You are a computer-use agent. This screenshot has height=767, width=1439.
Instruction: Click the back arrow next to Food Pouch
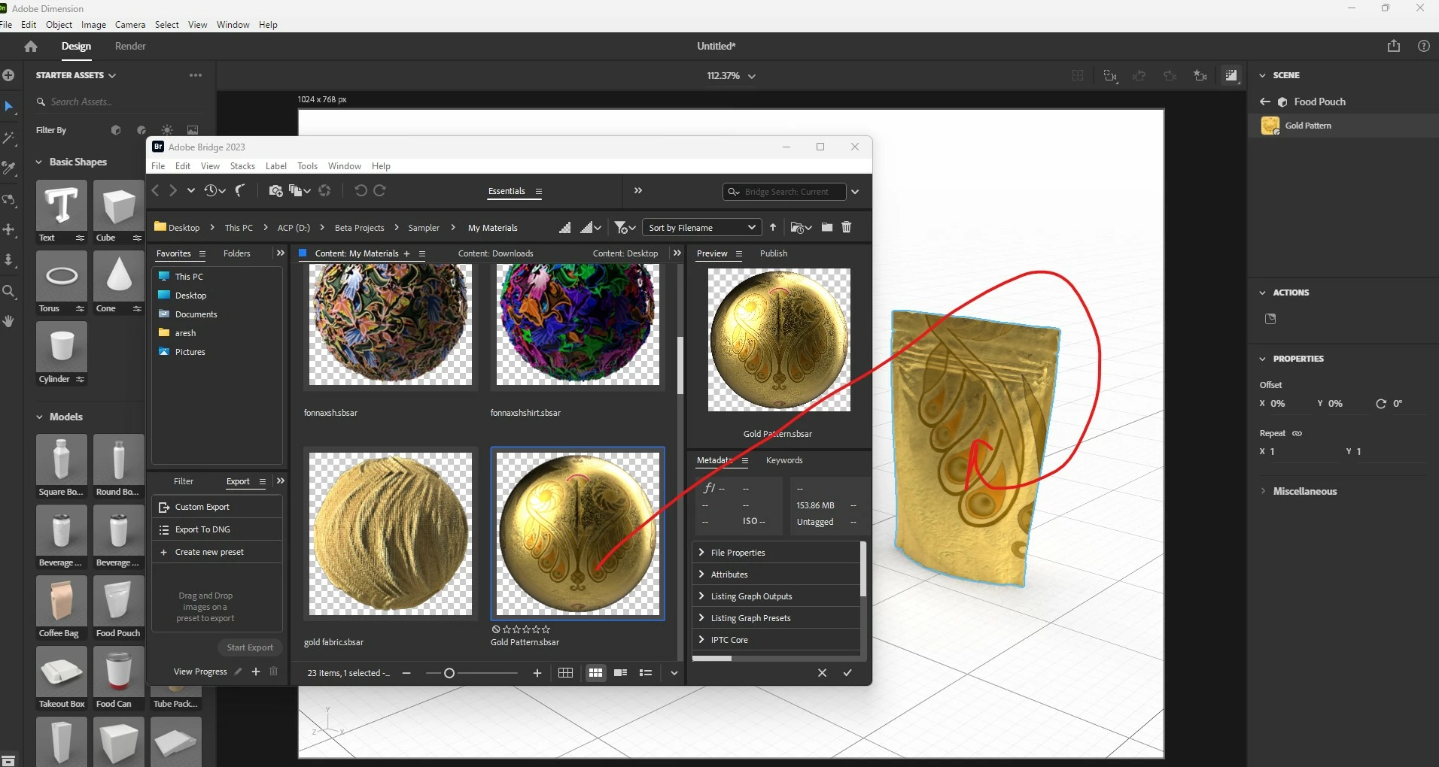[x=1265, y=102]
